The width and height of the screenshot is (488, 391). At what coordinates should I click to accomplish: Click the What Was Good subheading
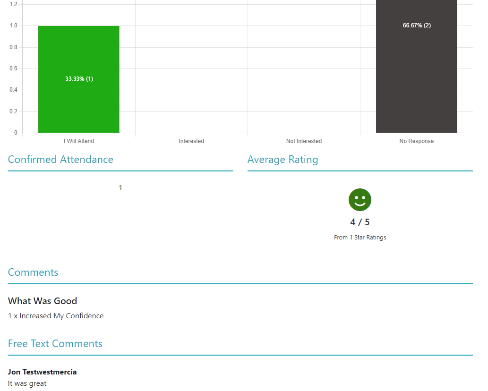click(x=43, y=301)
